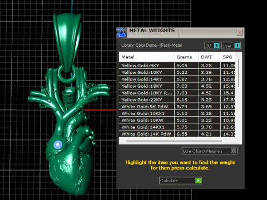Select the Yellow Gold:14KY row
The image size is (267, 200).
tap(177, 79)
